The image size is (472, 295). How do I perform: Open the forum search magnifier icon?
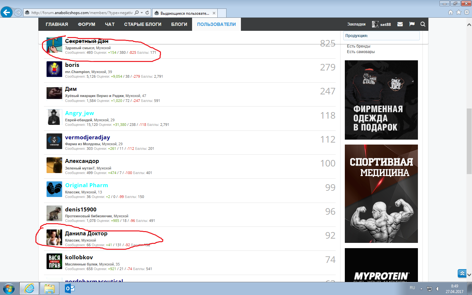coord(423,24)
